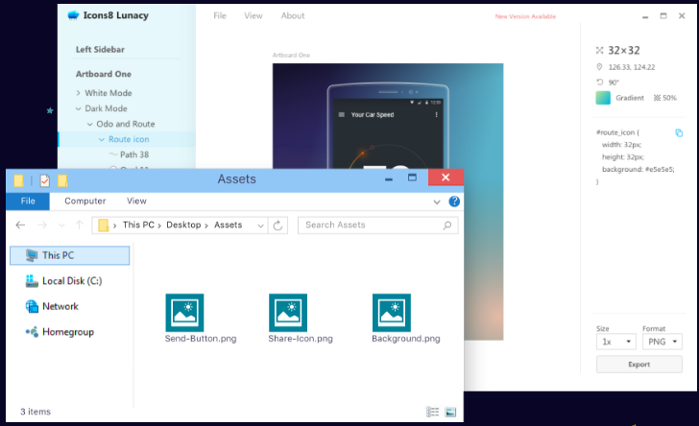699x426 pixels.
Task: Expand the White Mode layer group
Action: click(x=79, y=93)
